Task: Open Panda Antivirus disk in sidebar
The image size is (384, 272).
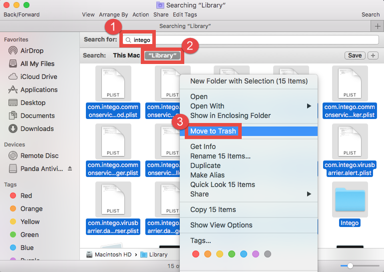Action: click(x=36, y=168)
